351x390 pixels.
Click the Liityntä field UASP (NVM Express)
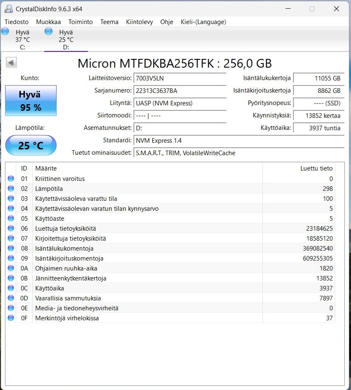tap(180, 103)
